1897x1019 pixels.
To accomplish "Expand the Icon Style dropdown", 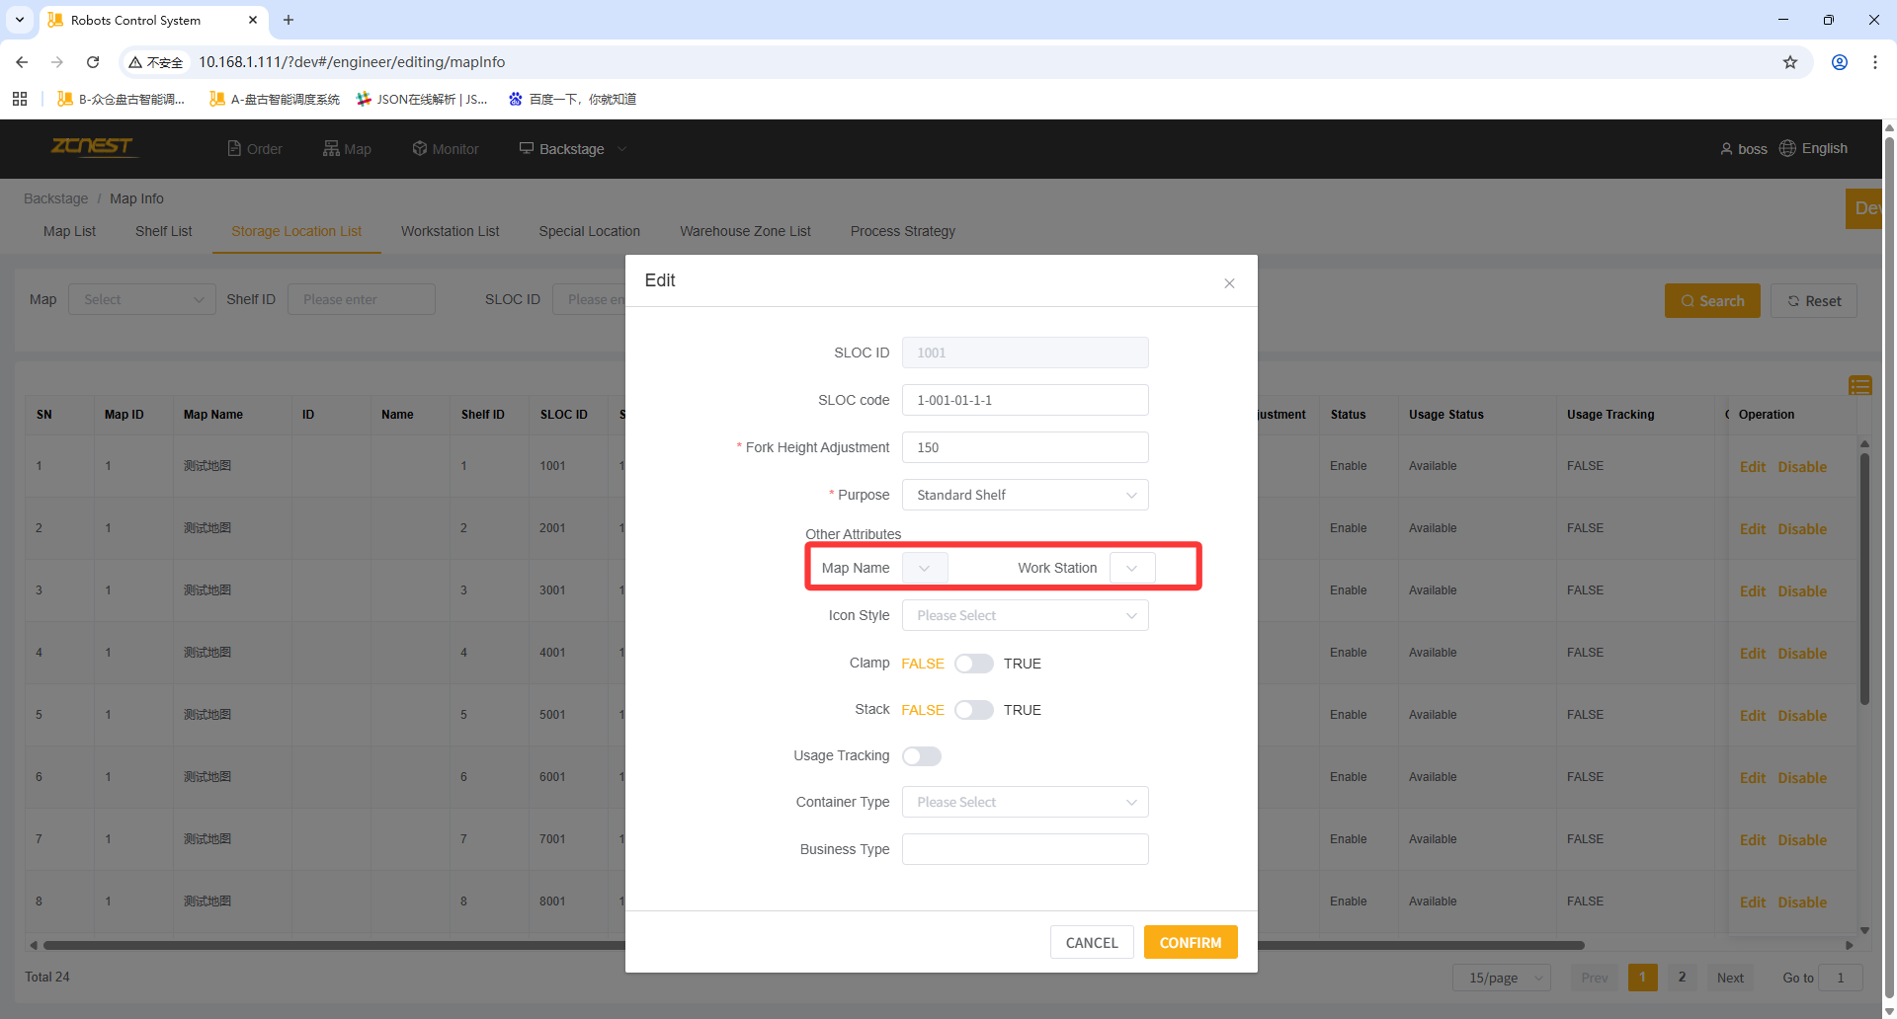I will point(1025,615).
